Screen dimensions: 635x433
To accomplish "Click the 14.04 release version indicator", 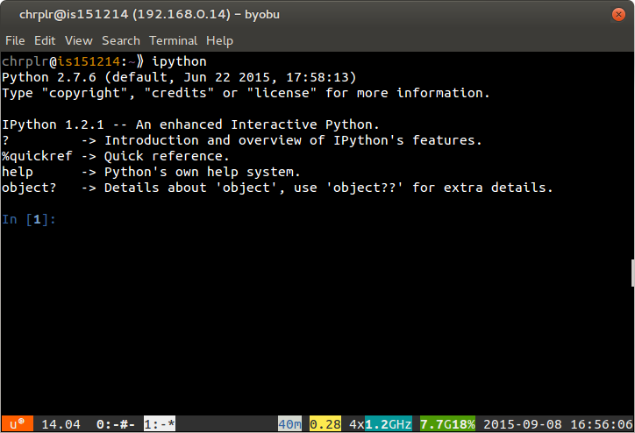I will pyautogui.click(x=61, y=424).
